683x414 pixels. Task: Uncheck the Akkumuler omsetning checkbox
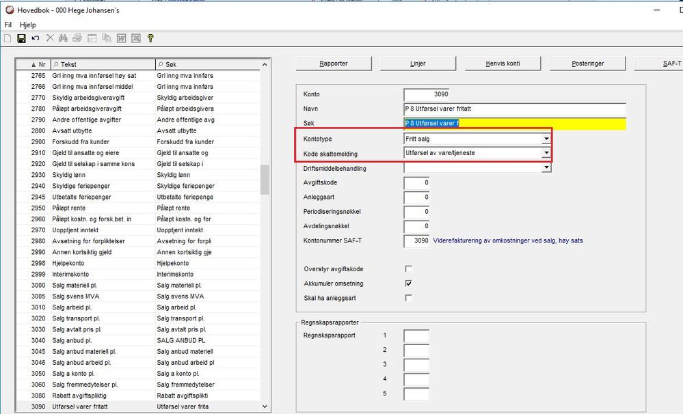click(409, 283)
